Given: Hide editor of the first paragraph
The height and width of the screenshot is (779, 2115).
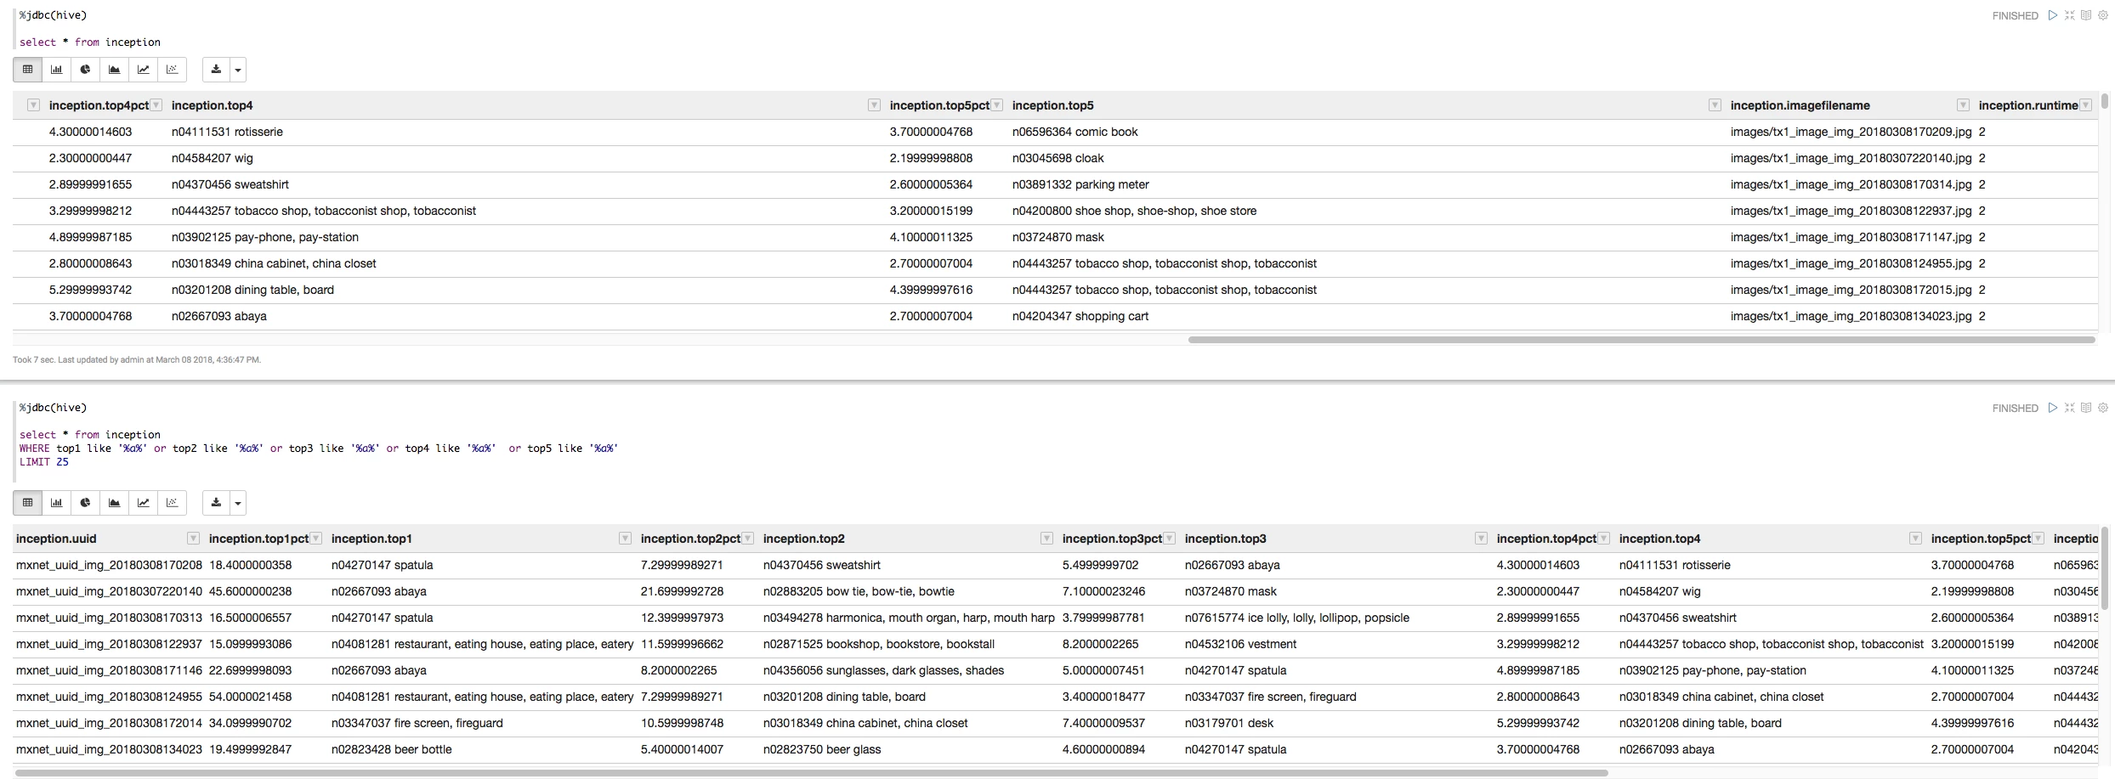Looking at the screenshot, I should pos(2070,15).
